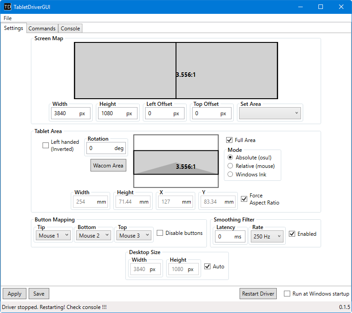Enable Run at Windows startup
Viewport: 352px width, 313px height.
tap(287, 293)
